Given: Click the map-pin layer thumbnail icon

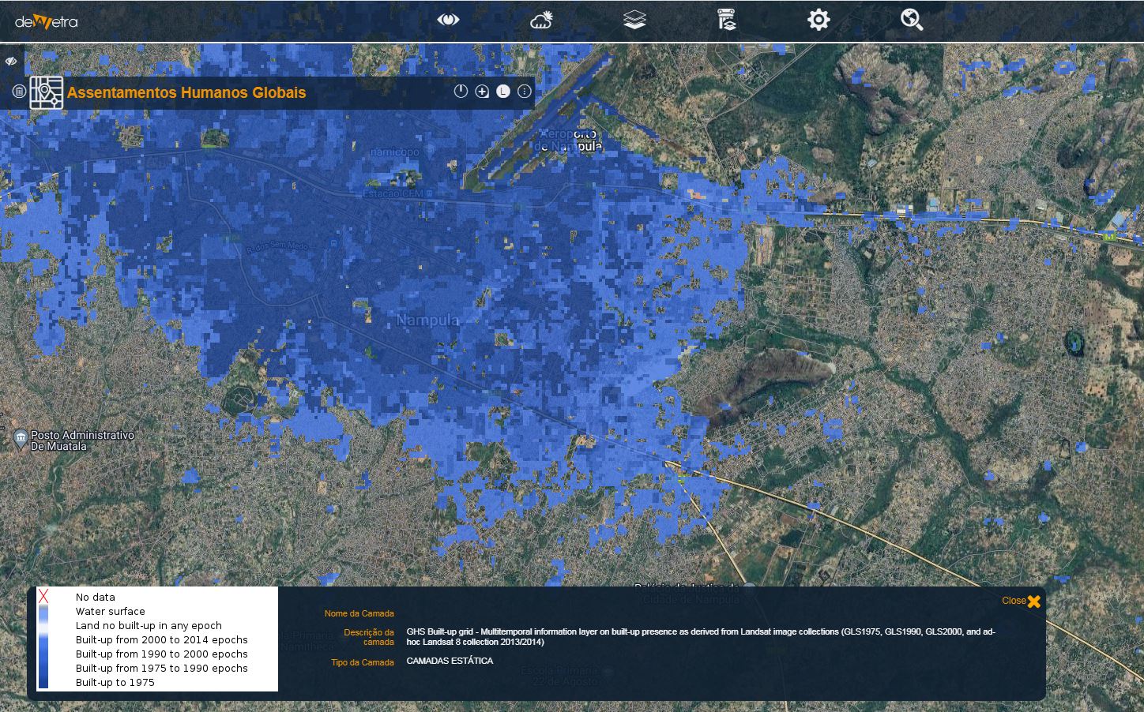Looking at the screenshot, I should coord(47,92).
